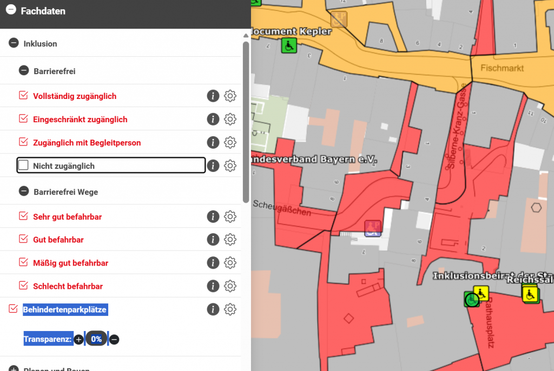
Task: Click Rathausplatz label on the map
Action: coord(490,322)
